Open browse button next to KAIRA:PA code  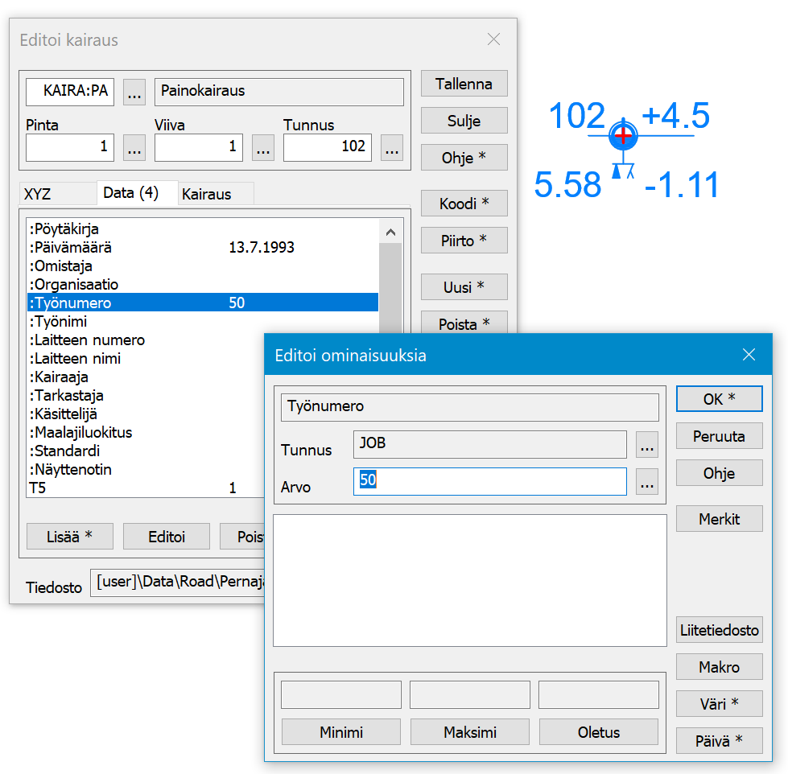[134, 93]
